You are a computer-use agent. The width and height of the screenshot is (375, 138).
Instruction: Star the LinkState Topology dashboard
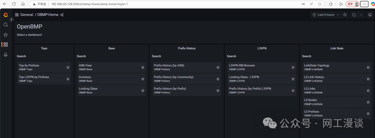click(368, 67)
